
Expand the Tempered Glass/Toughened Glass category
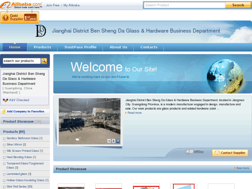coord(4,164)
